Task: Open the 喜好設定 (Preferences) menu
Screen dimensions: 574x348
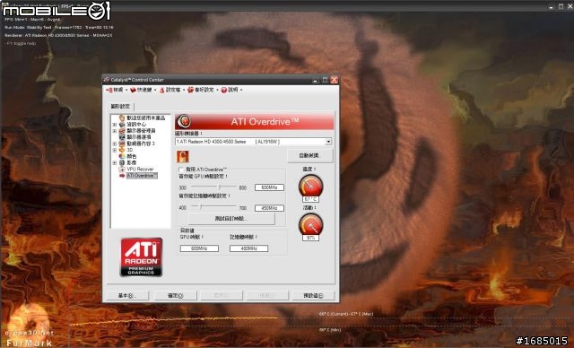Action: click(202, 90)
